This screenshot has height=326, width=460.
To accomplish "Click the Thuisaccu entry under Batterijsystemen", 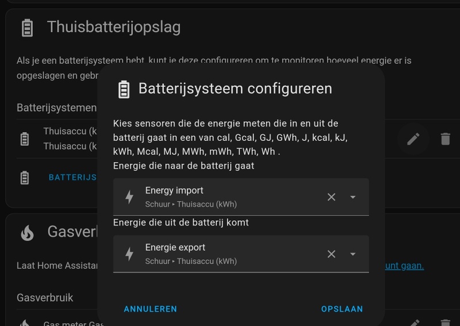I will [69, 139].
